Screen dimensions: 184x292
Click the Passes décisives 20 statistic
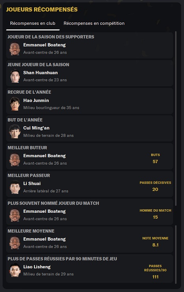click(x=155, y=190)
